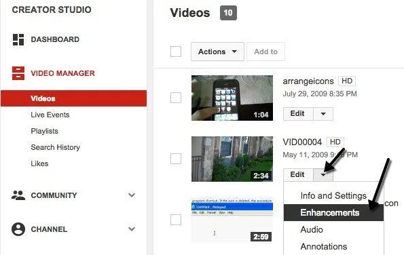This screenshot has width=404, height=255.
Task: Open the Videos sidebar item
Action: click(x=74, y=98)
